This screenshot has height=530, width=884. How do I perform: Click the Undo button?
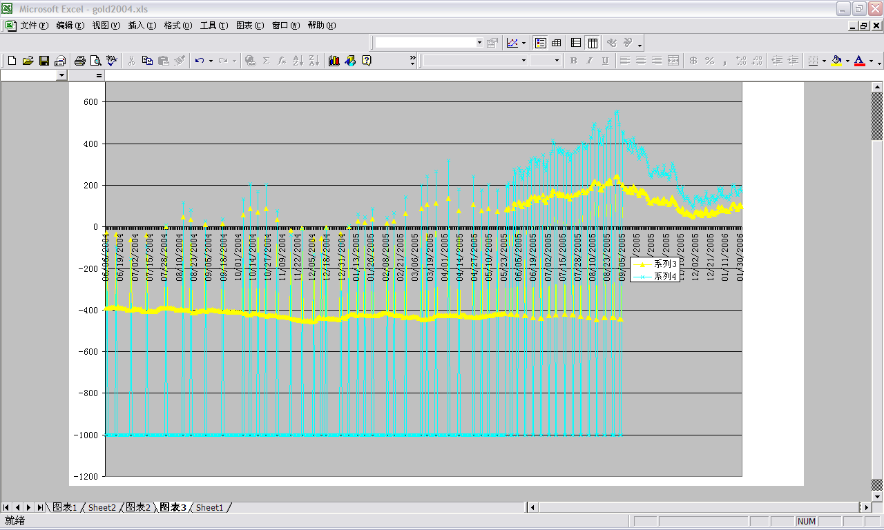pyautogui.click(x=199, y=61)
